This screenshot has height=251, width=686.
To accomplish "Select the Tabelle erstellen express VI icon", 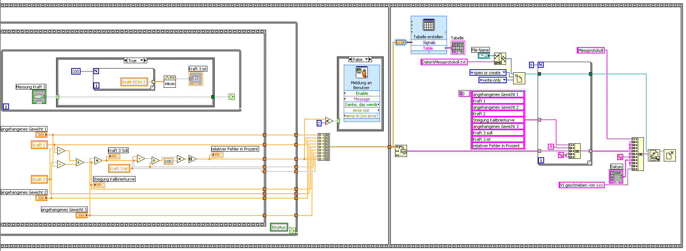I will pos(428,25).
